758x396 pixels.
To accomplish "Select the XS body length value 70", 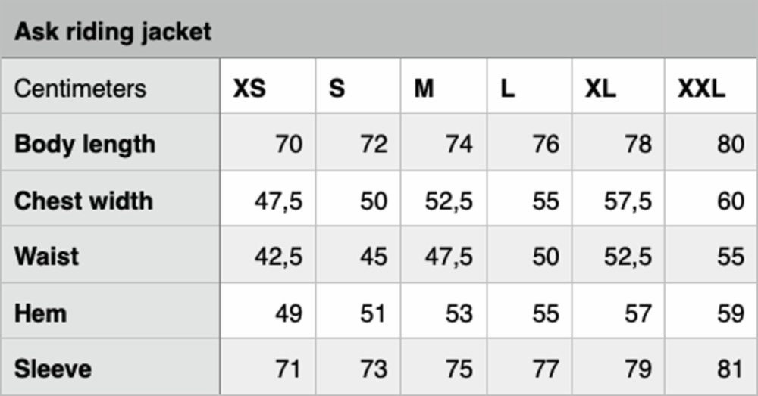I will [289, 144].
